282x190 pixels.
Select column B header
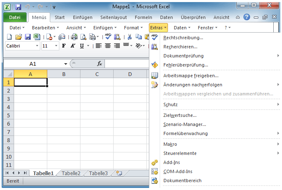click(x=64, y=74)
